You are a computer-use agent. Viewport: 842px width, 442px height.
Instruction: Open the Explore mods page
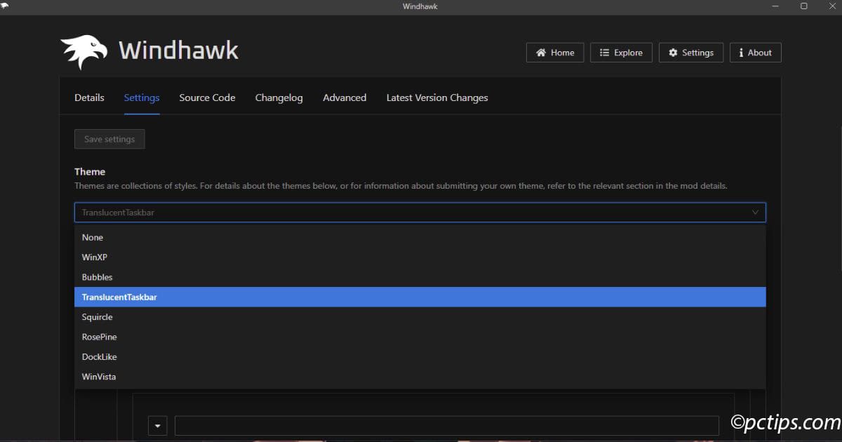click(x=621, y=53)
